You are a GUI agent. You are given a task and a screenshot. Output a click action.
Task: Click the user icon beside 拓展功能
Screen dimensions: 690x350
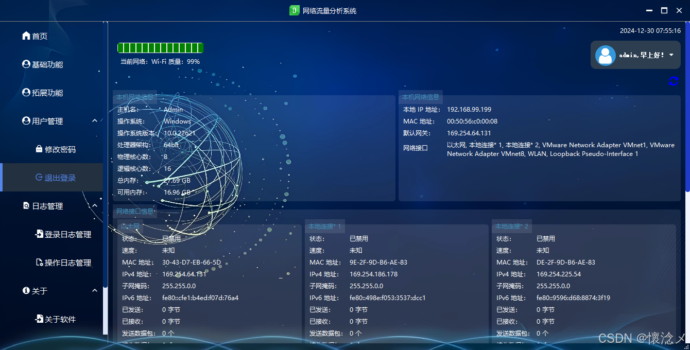pyautogui.click(x=26, y=93)
